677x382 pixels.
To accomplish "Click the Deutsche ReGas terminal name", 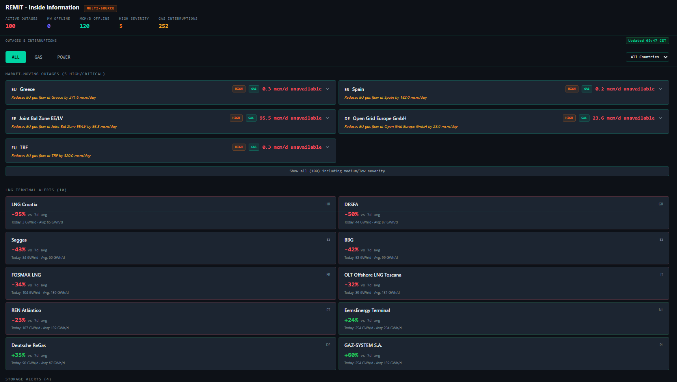I will tap(28, 345).
